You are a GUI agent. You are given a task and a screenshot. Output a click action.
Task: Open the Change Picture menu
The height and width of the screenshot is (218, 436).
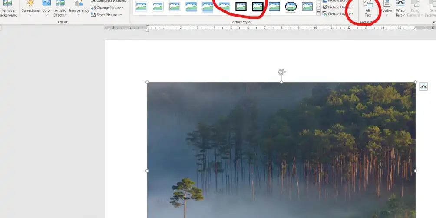pos(107,8)
